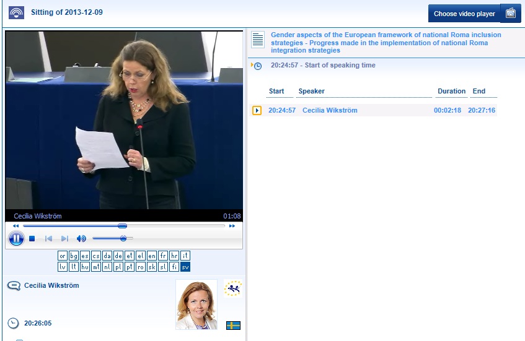Image resolution: width=525 pixels, height=341 pixels.
Task: Select the original (or) audio channel
Action: [x=63, y=256]
